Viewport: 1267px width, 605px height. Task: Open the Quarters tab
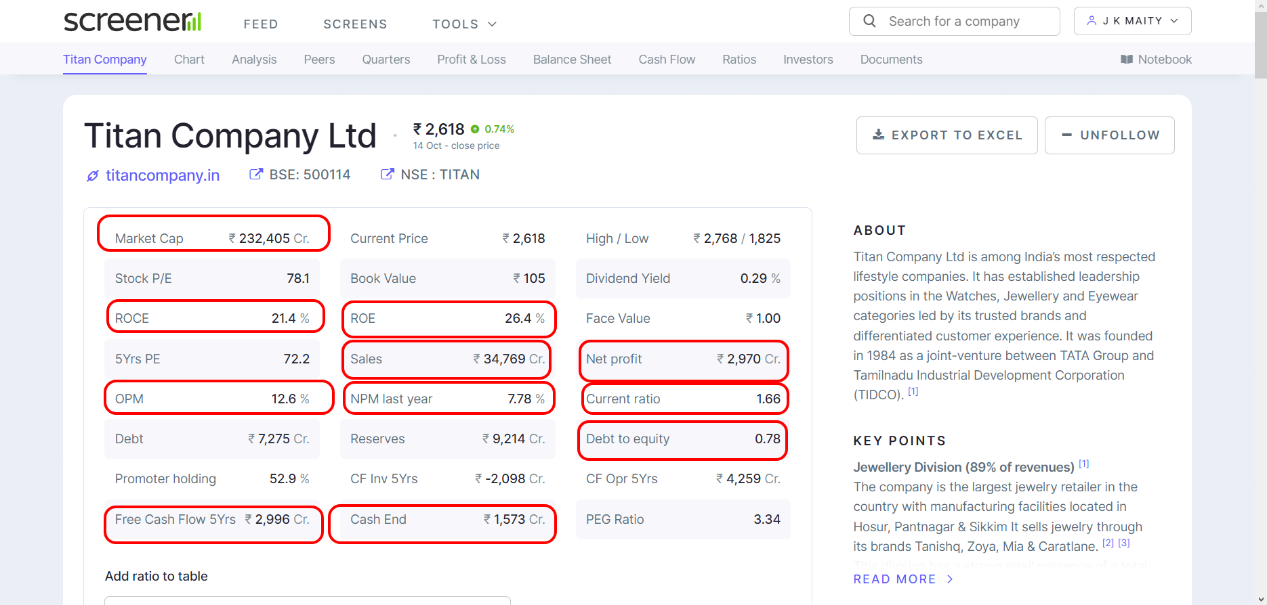(x=386, y=60)
